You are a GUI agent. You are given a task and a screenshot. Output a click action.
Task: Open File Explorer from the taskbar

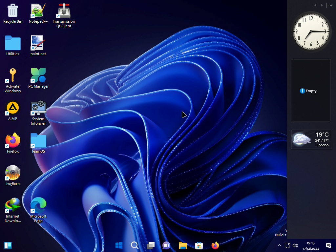coord(183,245)
